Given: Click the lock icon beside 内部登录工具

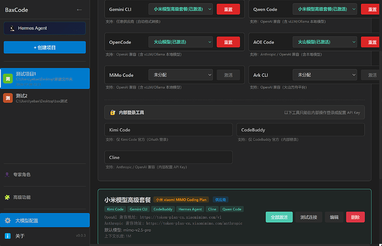Looking at the screenshot, I should (112, 112).
